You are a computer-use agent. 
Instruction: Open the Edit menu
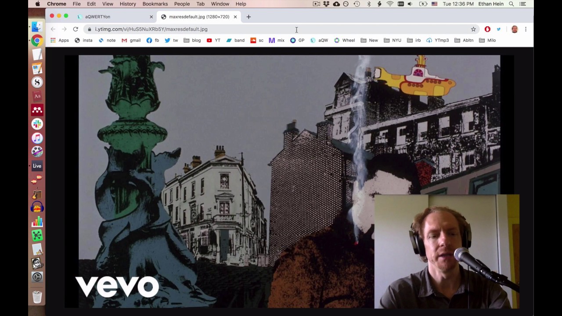[91, 4]
